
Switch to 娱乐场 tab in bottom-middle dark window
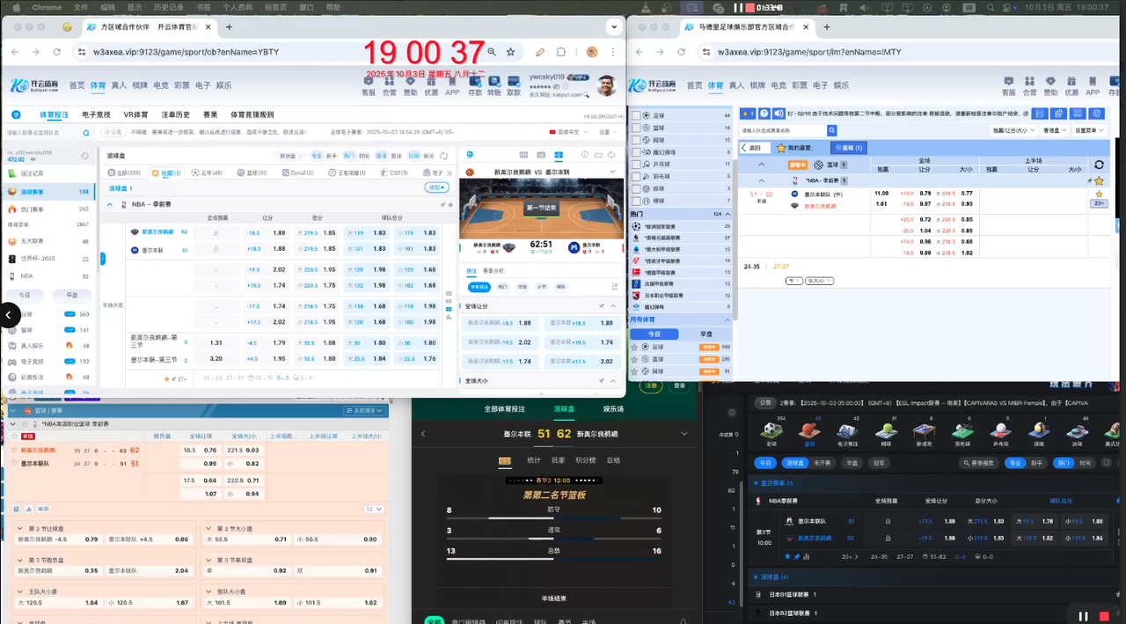613,408
